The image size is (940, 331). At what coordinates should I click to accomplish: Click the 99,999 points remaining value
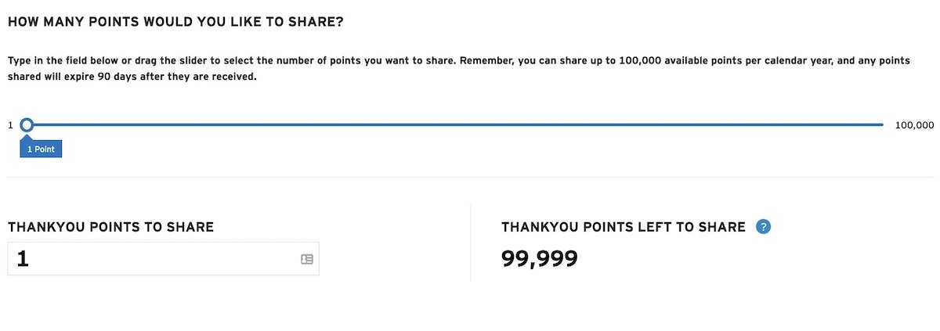(539, 258)
